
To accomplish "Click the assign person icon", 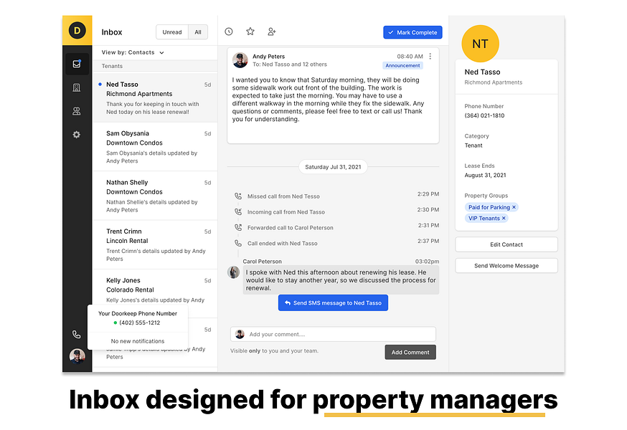I will (272, 32).
